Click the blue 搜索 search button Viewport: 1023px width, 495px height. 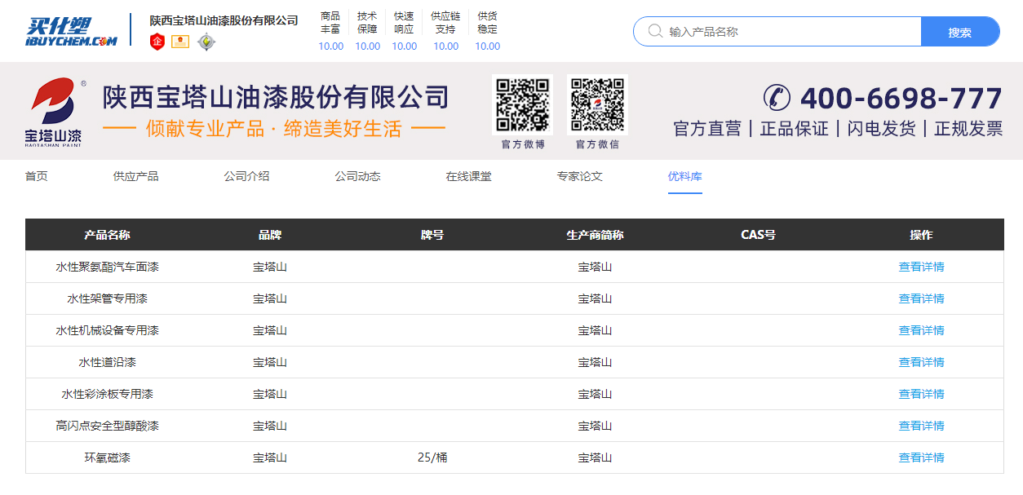click(960, 32)
